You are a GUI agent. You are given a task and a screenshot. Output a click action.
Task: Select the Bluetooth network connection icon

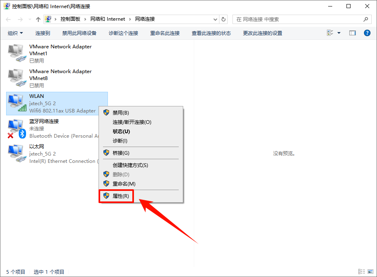[x=17, y=128]
